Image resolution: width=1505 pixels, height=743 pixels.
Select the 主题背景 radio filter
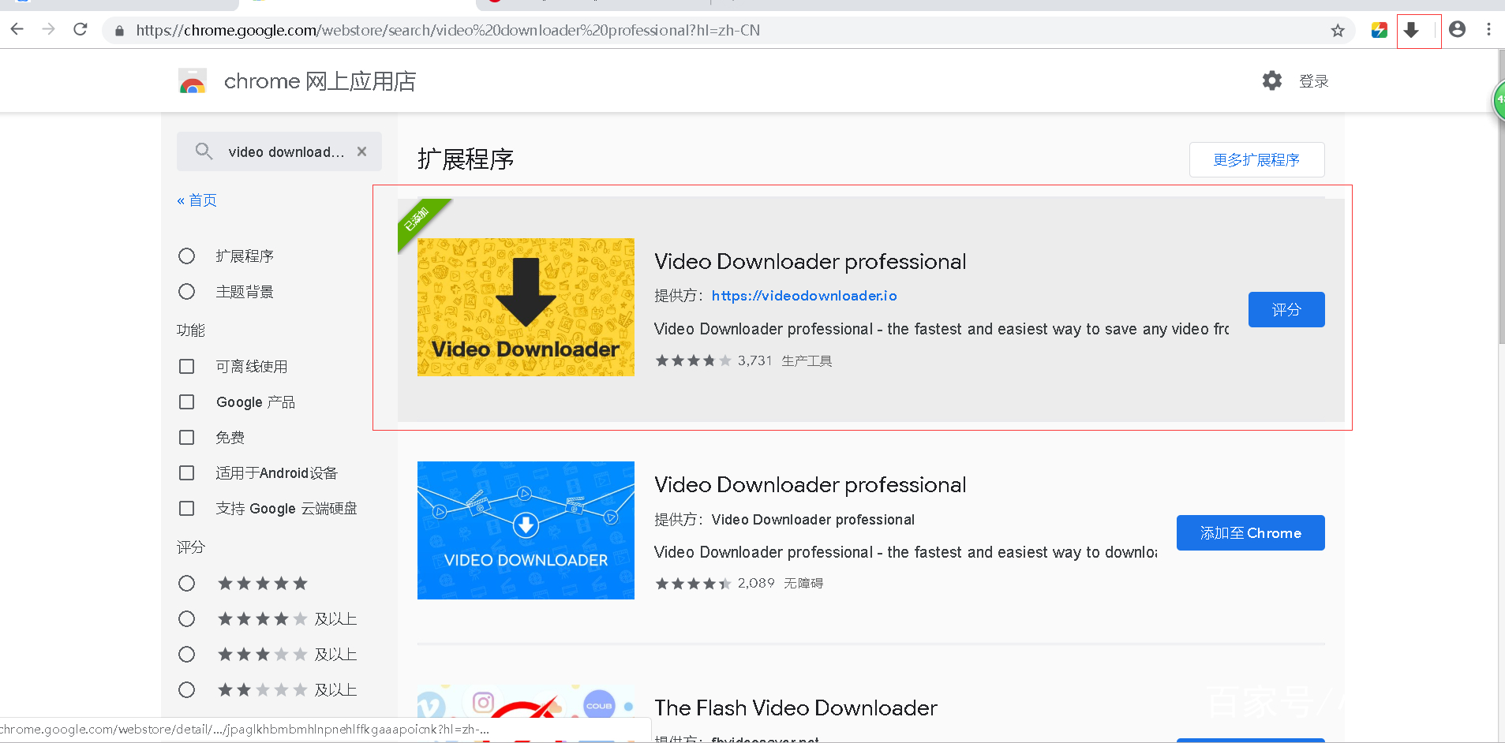tap(187, 292)
